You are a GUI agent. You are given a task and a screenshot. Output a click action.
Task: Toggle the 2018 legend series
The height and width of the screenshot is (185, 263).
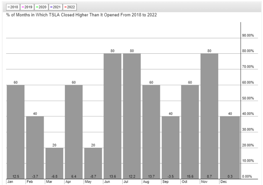[13, 7]
